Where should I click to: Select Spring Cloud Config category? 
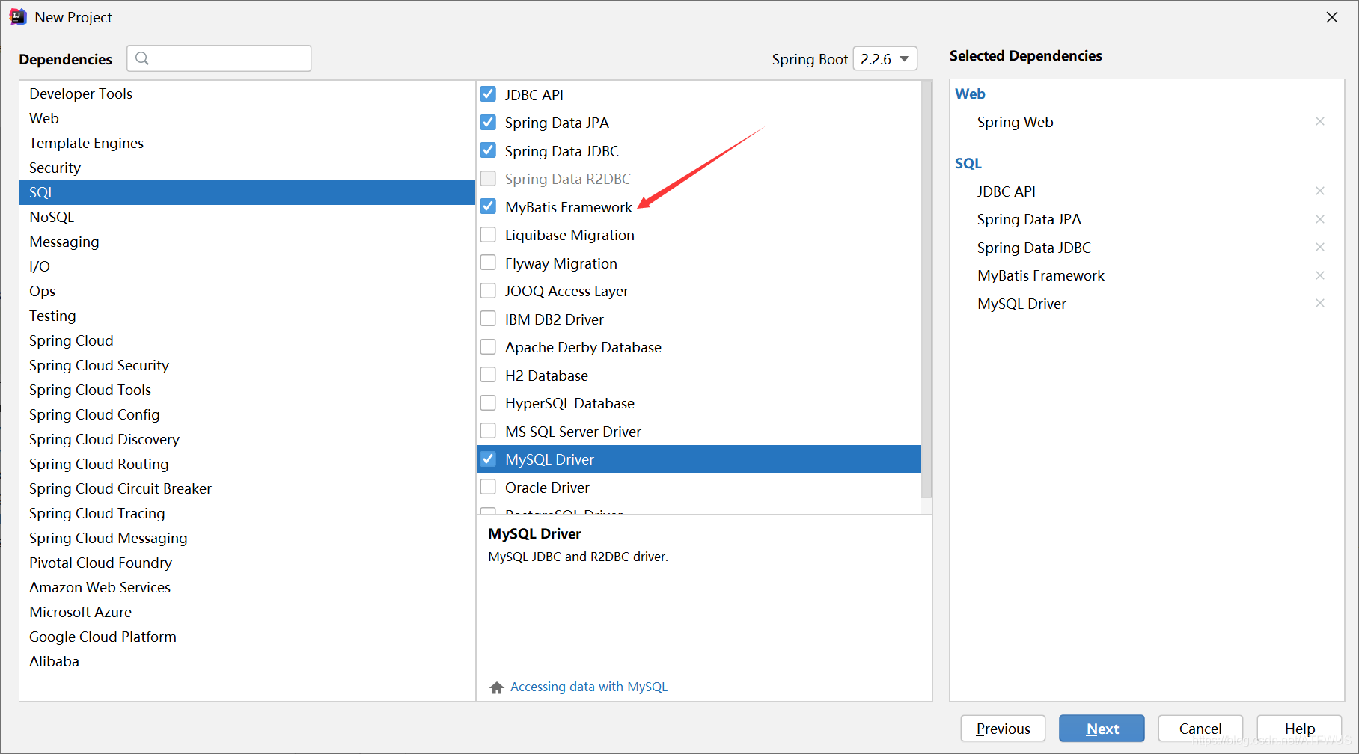click(x=247, y=414)
